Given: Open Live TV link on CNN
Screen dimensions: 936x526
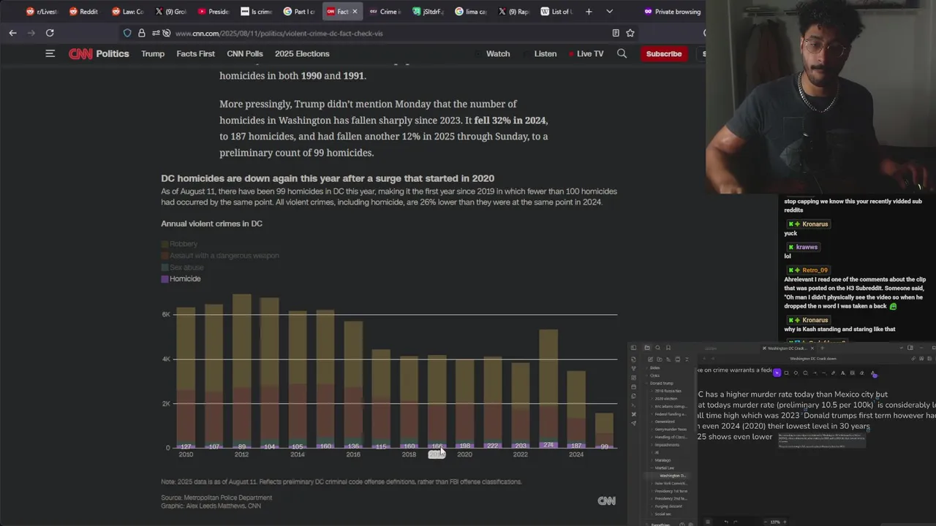Looking at the screenshot, I should [586, 53].
